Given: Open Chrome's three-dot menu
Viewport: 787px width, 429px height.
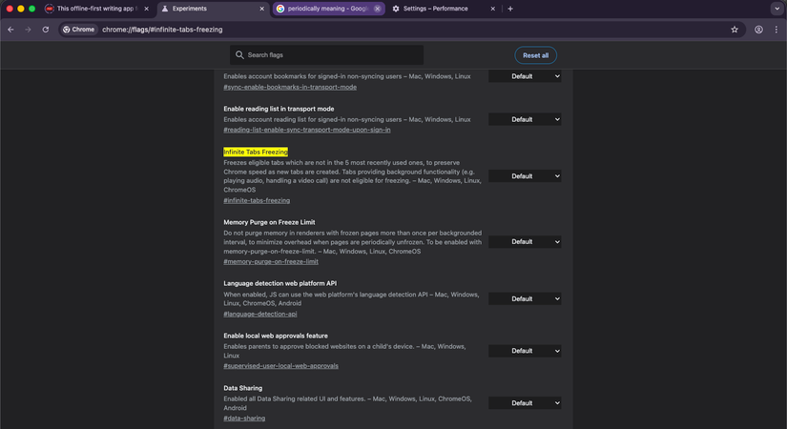Looking at the screenshot, I should (x=777, y=30).
